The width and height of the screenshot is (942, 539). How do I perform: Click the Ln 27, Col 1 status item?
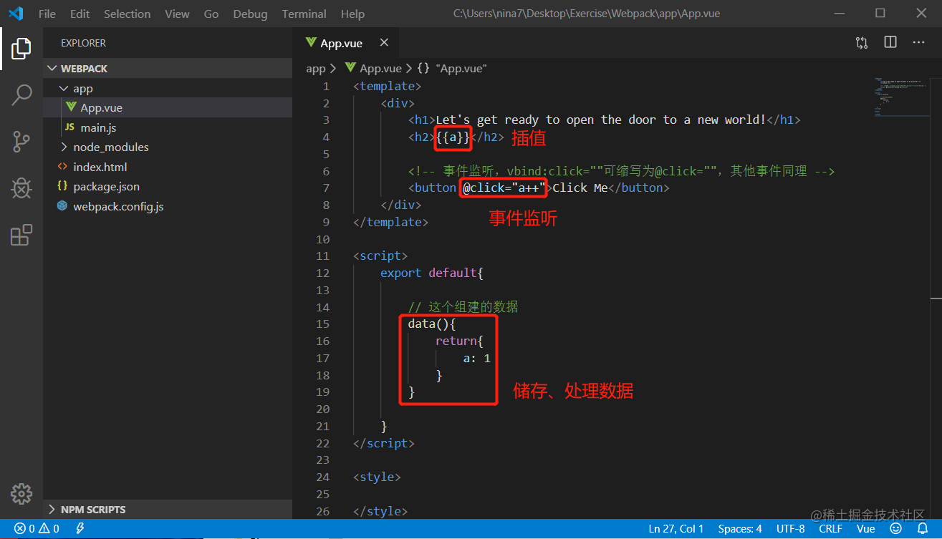tap(676, 529)
